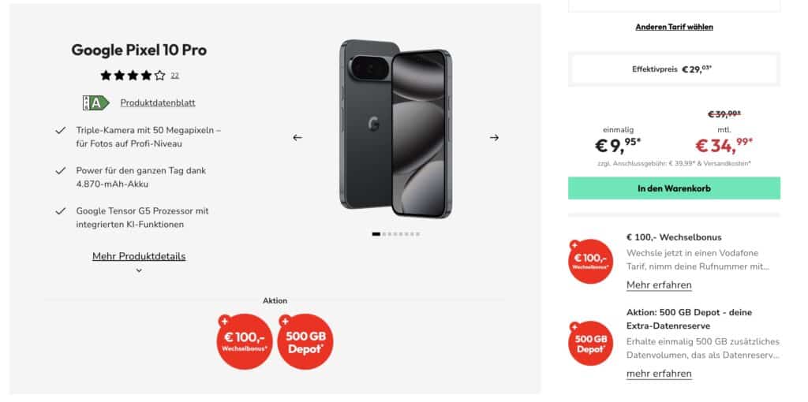Expand Mehr Produktdetails chevron
This screenshot has width=808, height=402.
[139, 270]
